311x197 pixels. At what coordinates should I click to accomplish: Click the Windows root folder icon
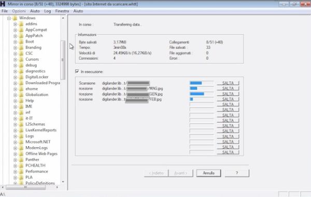(x=15, y=18)
